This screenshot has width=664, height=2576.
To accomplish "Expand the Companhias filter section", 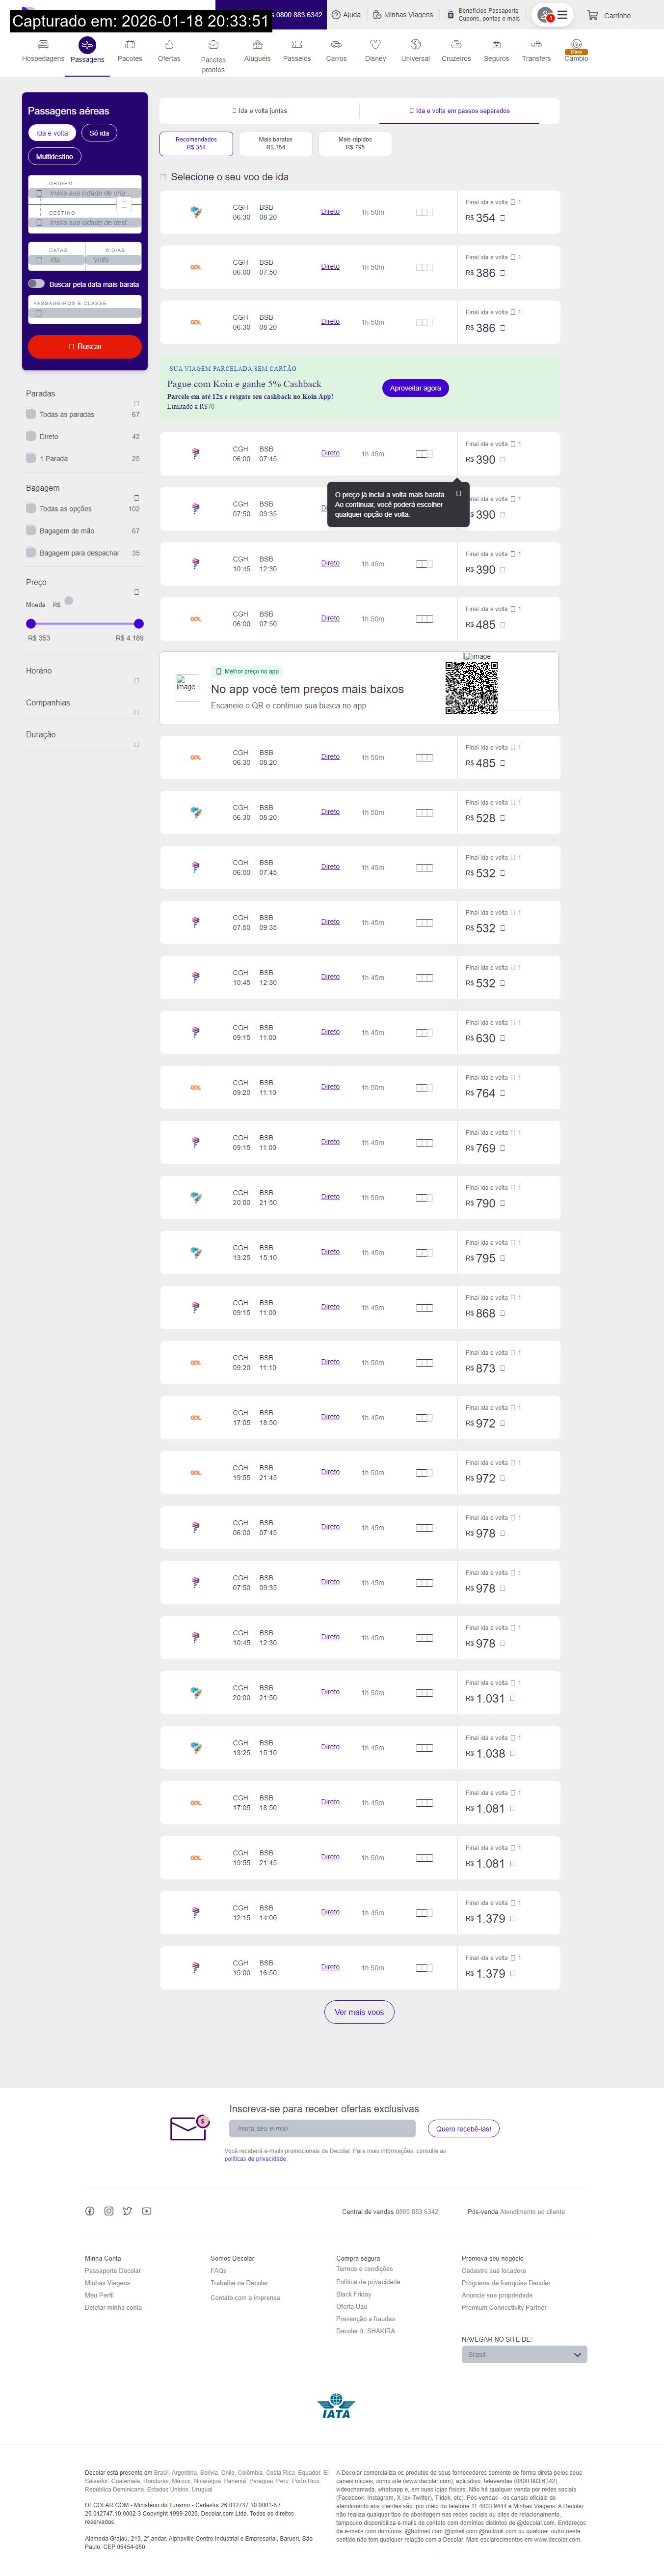I will 137,713.
